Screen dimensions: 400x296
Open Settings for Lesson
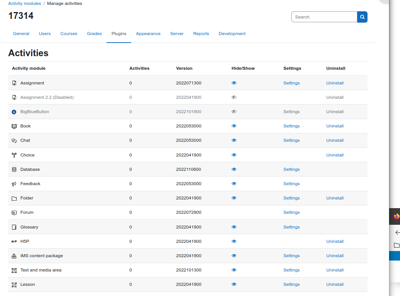(291, 284)
